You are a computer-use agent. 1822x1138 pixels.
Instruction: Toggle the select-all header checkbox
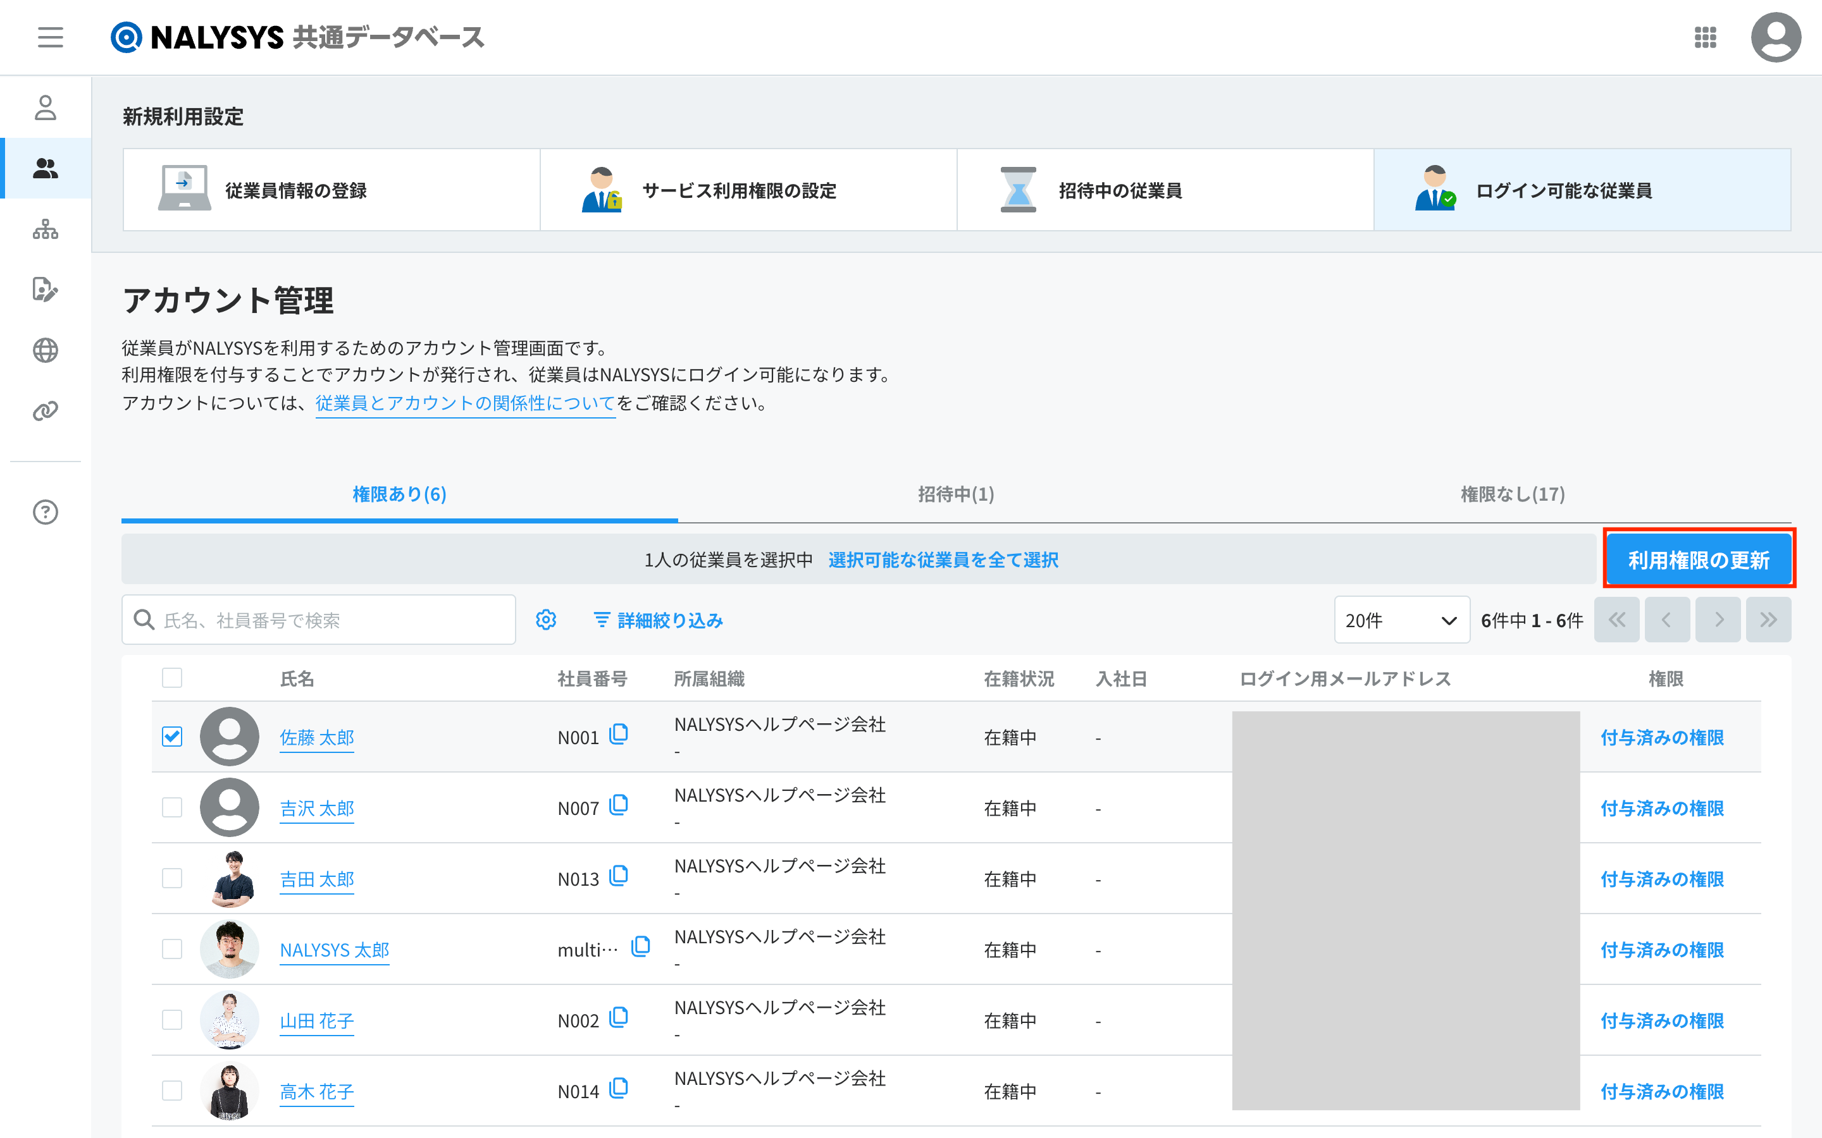coord(173,677)
